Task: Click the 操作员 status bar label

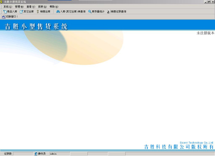Action: coord(42,154)
